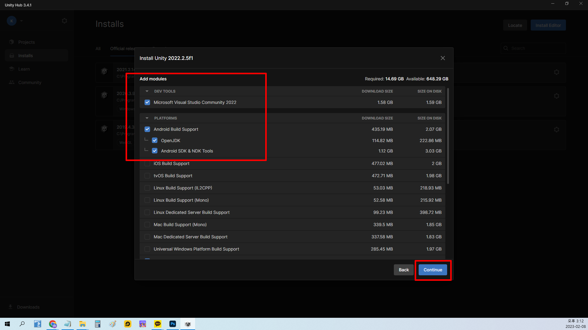Image resolution: width=588 pixels, height=330 pixels.
Task: Check Universal Windows Platform Build Support
Action: (147, 249)
